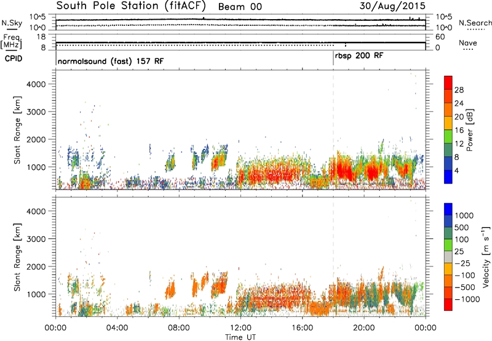This screenshot has width=492, height=341.
Task: Select the red top segment of power colorbar
Action: pyautogui.click(x=448, y=82)
